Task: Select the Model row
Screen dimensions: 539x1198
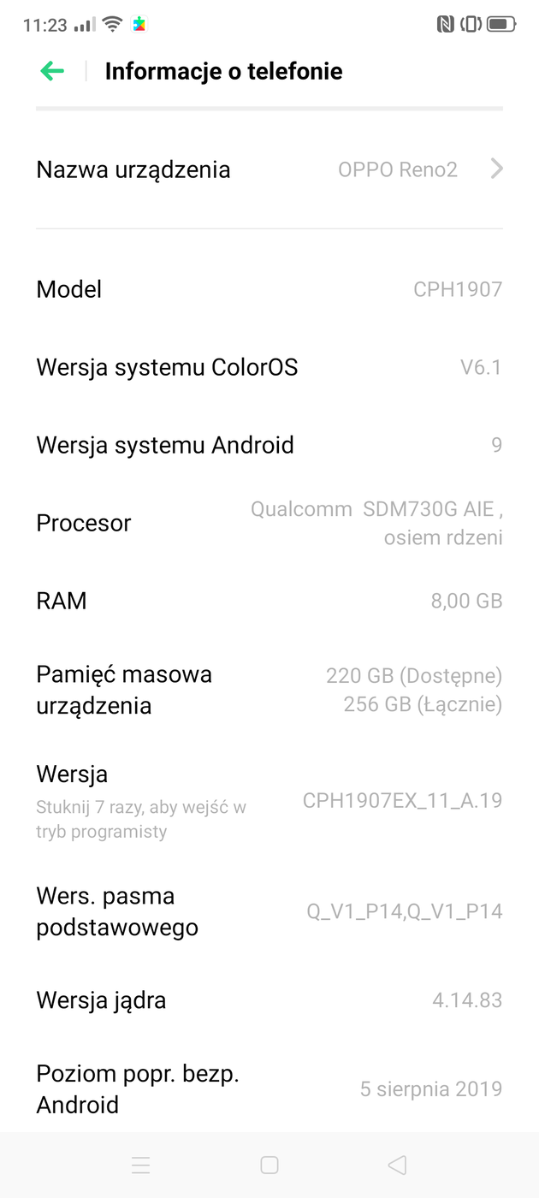Action: tap(269, 289)
